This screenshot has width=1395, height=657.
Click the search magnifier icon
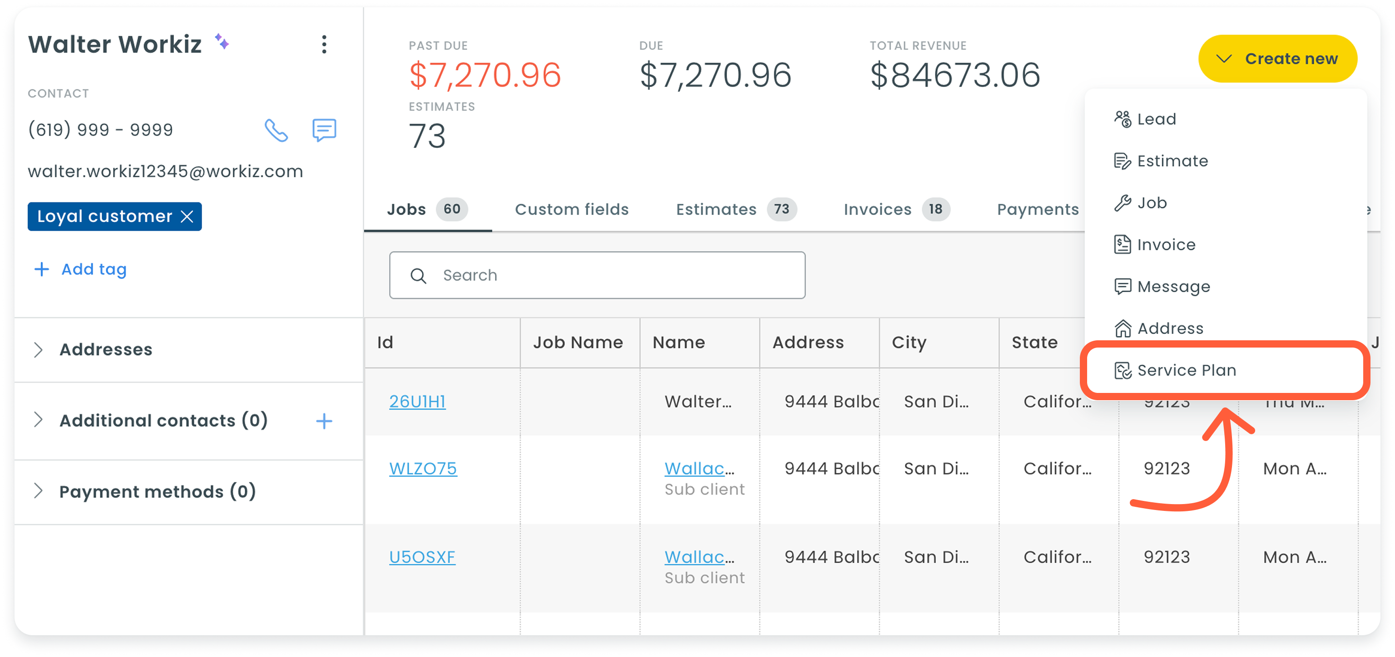[x=418, y=275]
